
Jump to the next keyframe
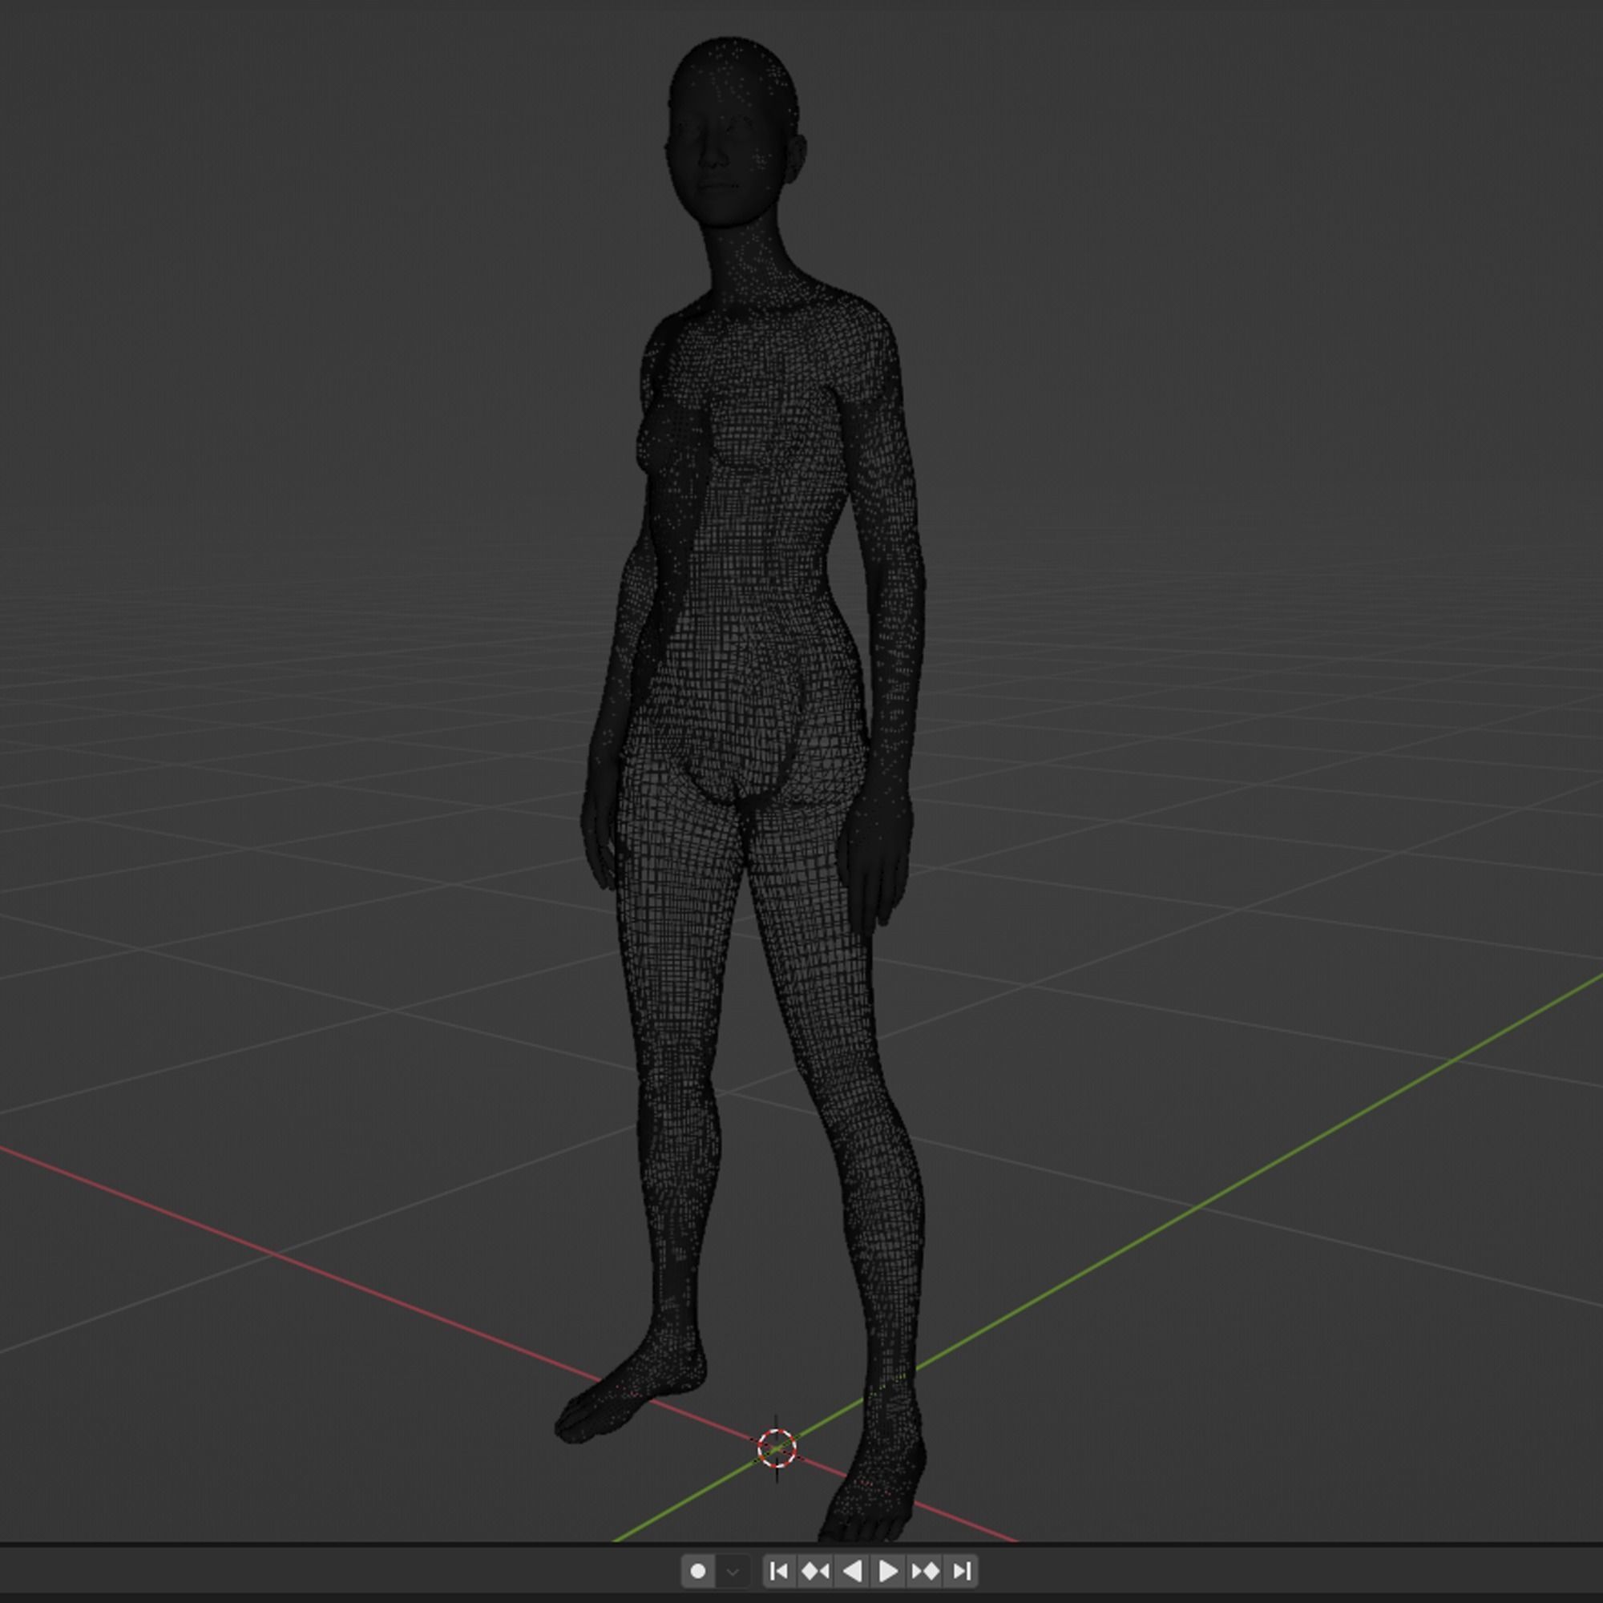pos(924,1571)
